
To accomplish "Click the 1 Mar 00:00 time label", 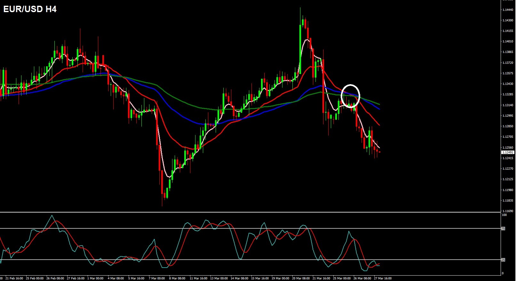I will pos(95,278).
